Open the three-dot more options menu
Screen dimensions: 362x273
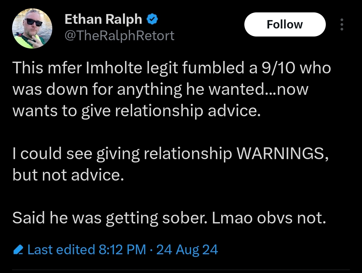[342, 24]
